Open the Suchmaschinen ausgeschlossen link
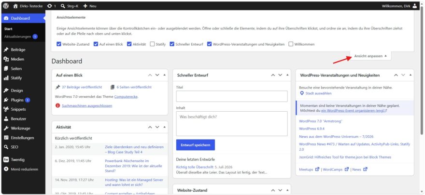This screenshot has width=425, height=195. click(87, 105)
